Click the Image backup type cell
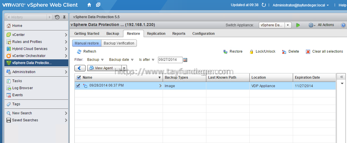Viewport: 347px width, 143px height. (184, 86)
